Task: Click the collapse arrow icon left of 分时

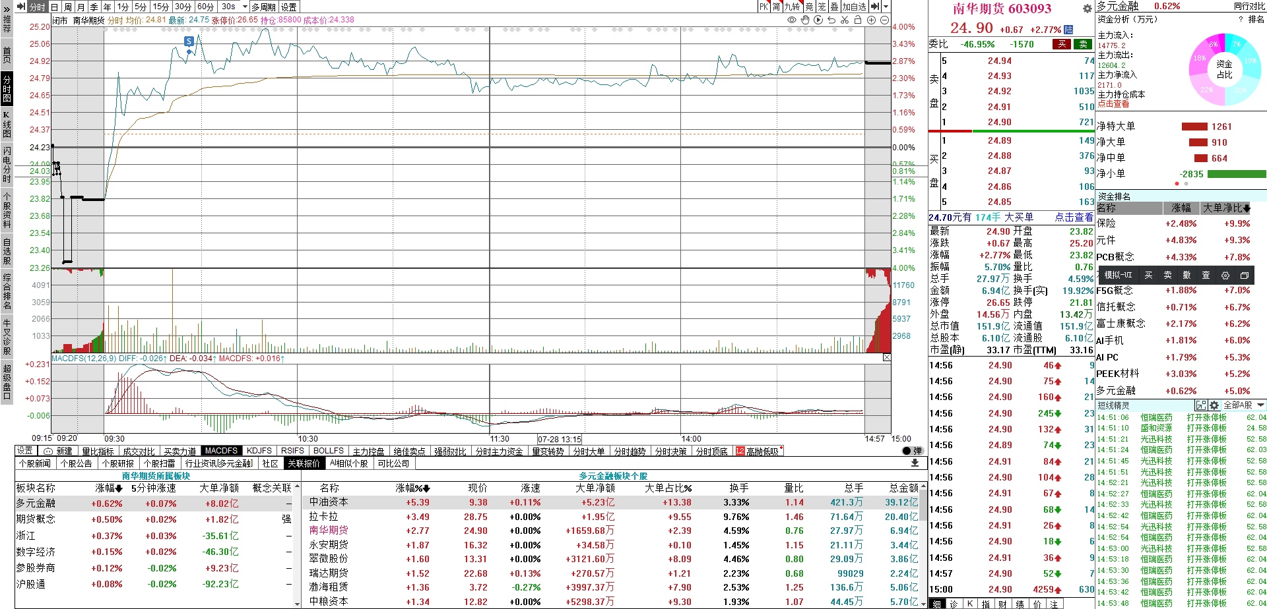Action: click(x=20, y=7)
